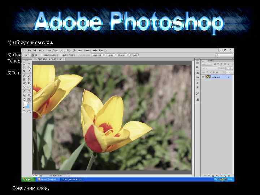Image resolution: width=260 pixels, height=195 pixels.
Task: Select the Healing Brush tool
Action: coord(24,75)
